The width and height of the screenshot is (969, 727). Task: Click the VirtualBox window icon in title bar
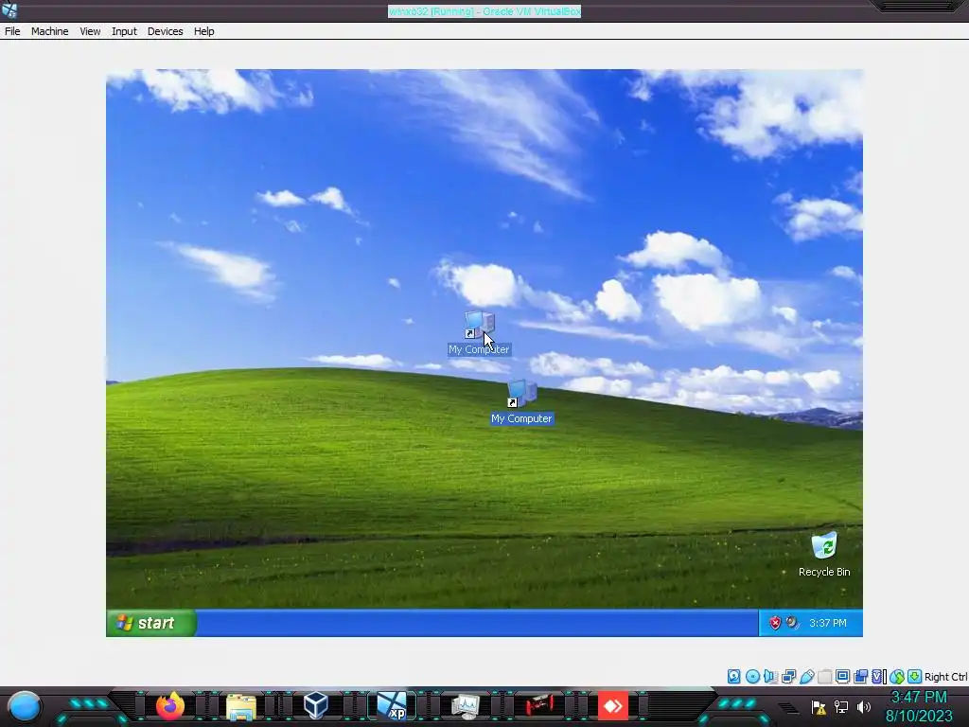[9, 10]
